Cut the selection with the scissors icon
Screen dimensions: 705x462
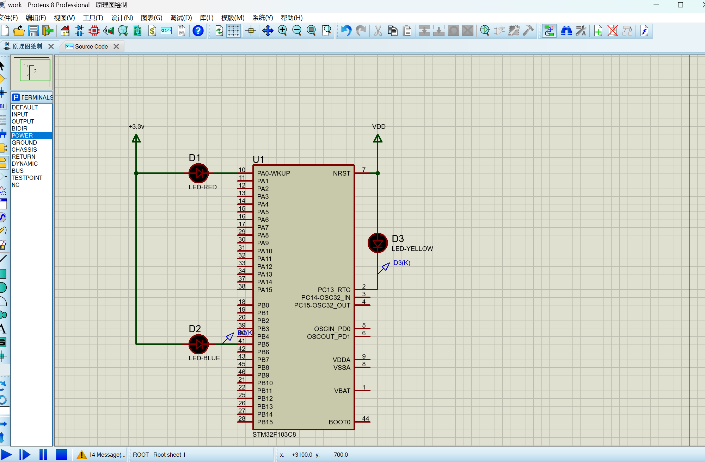378,31
